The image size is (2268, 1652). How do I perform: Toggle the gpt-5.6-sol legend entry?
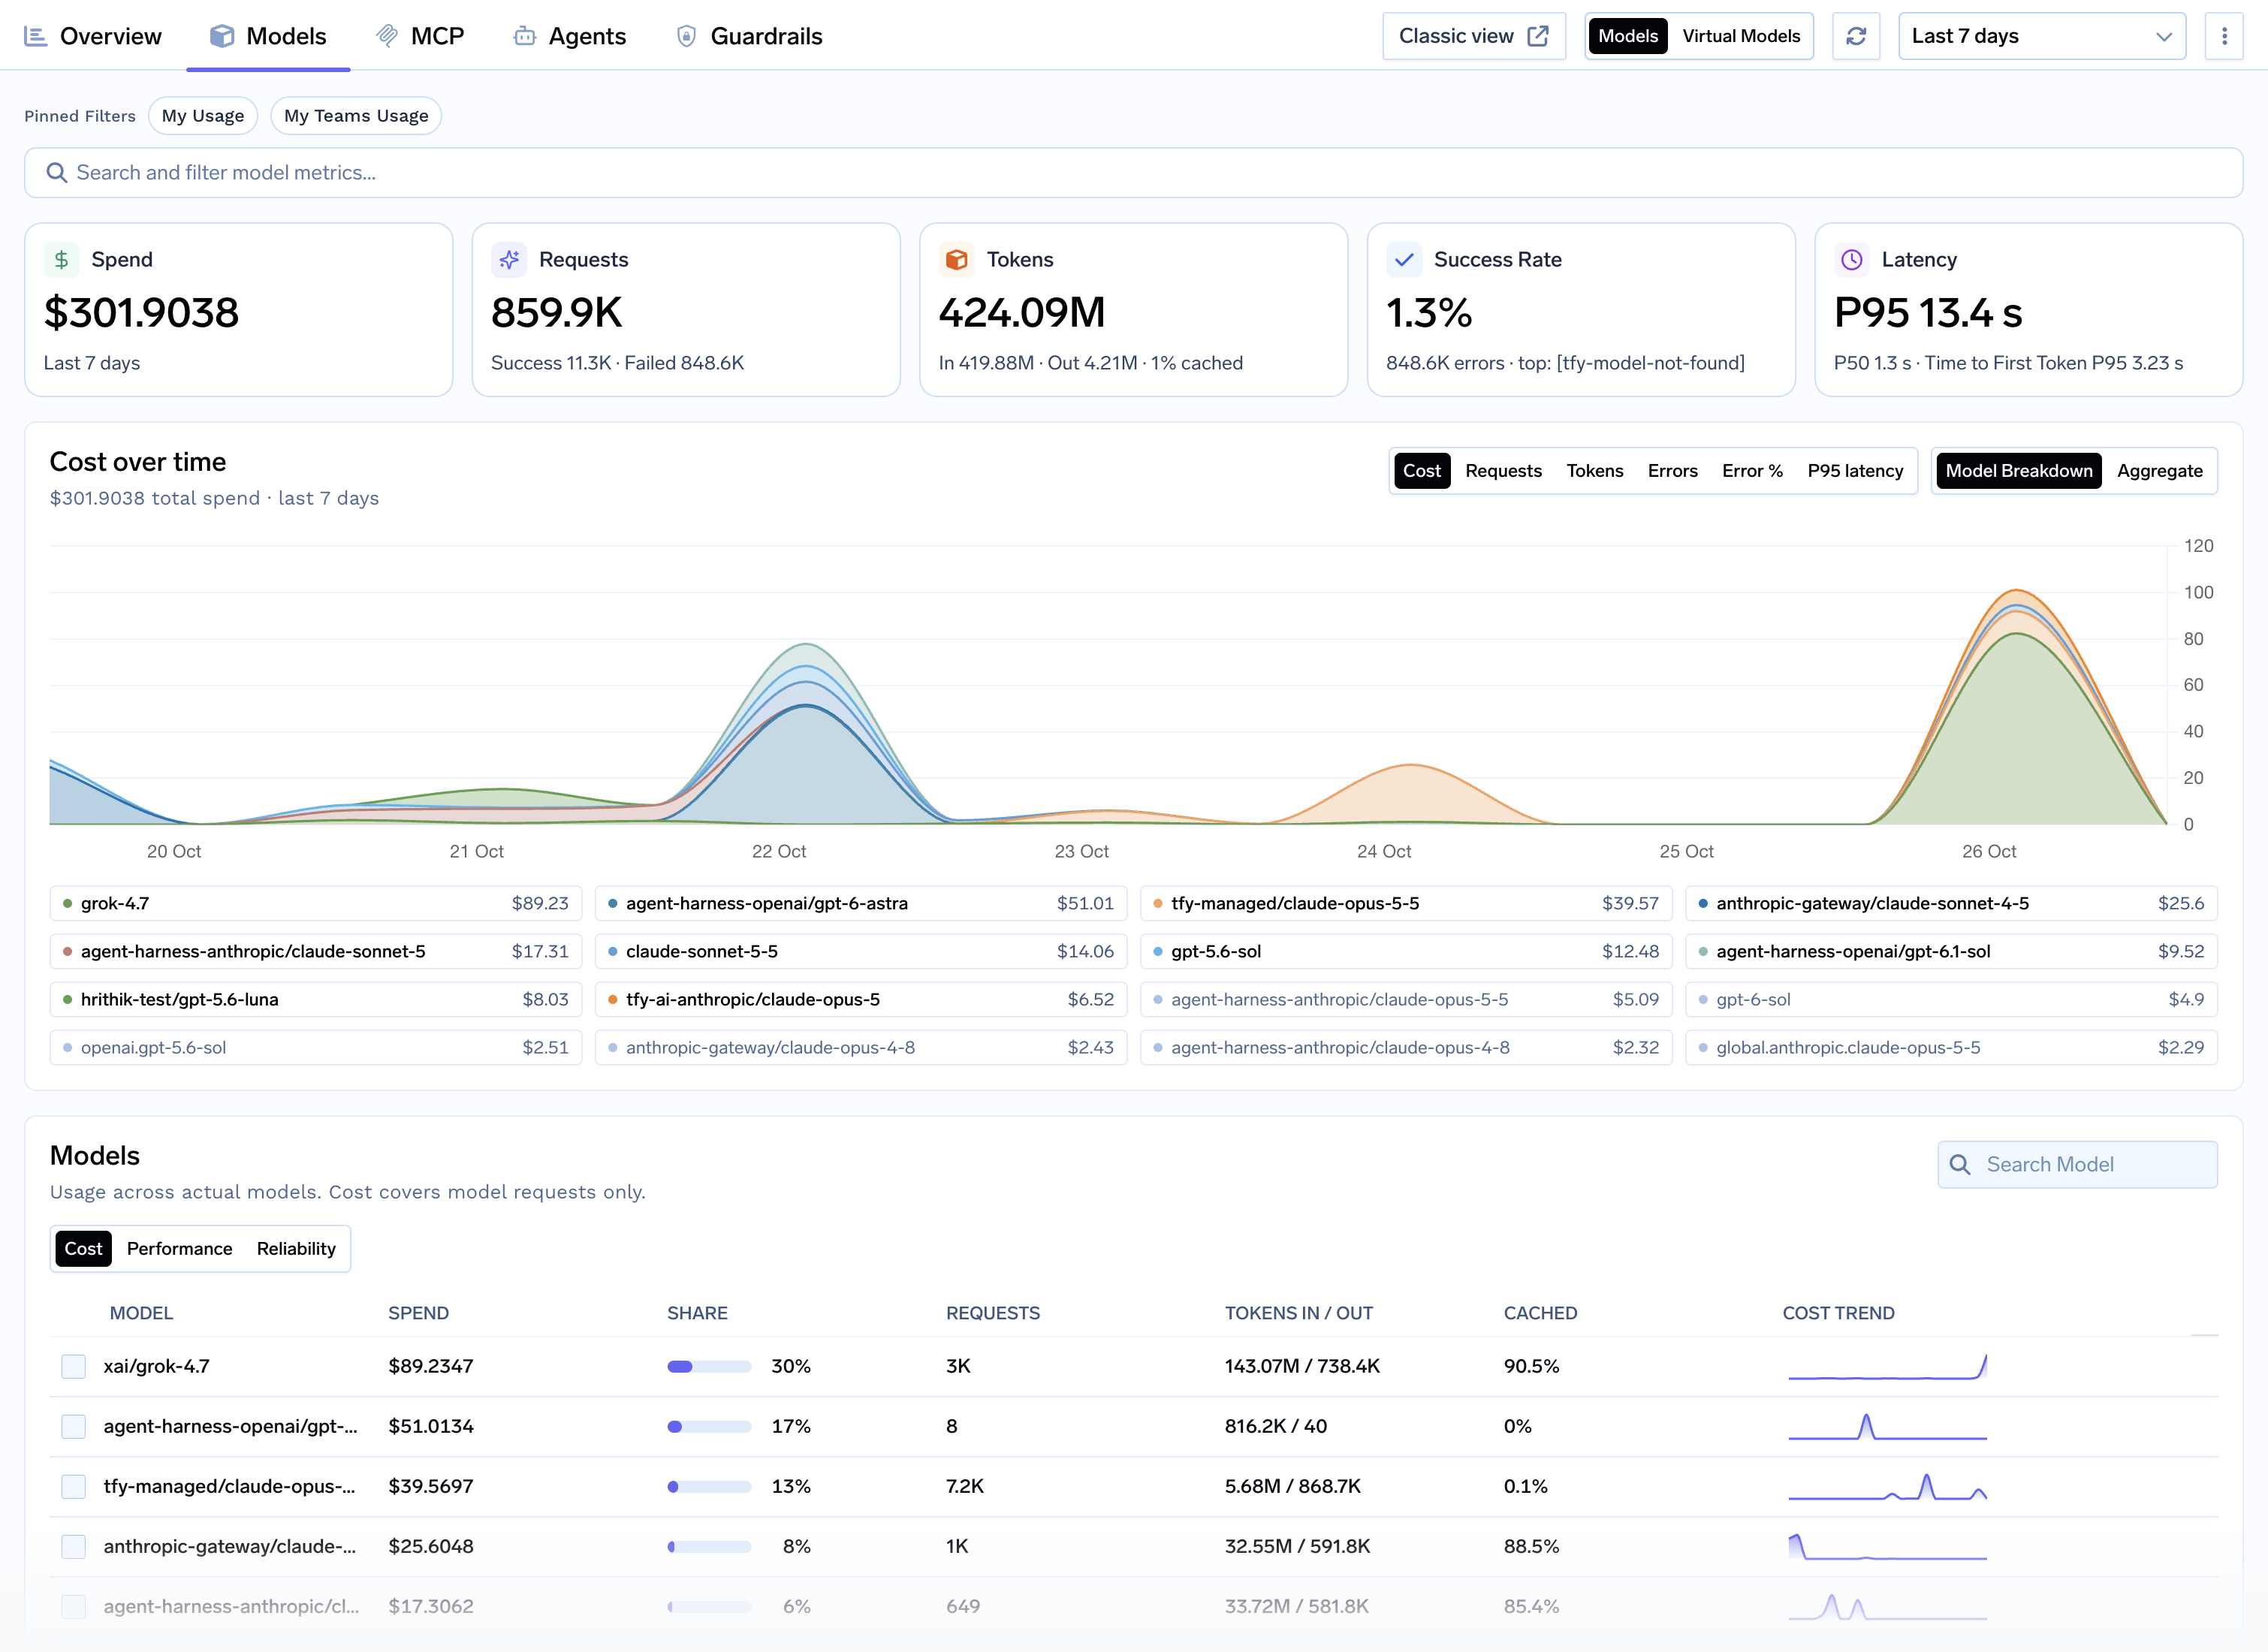pos(1406,952)
